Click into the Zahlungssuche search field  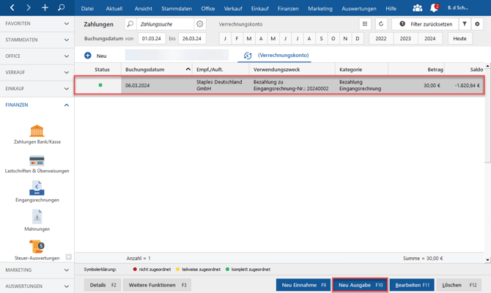(165, 24)
